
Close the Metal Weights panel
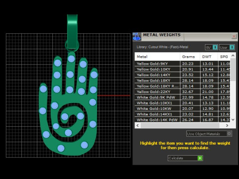point(234,36)
